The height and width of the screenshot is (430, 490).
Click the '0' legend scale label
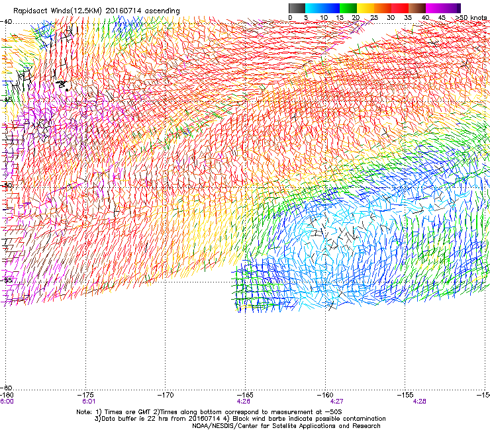pyautogui.click(x=290, y=18)
